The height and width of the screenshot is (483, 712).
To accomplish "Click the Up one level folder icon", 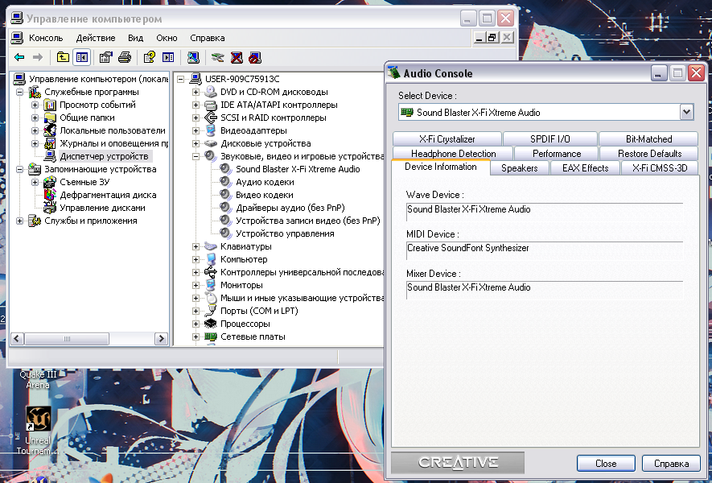I will click(63, 57).
